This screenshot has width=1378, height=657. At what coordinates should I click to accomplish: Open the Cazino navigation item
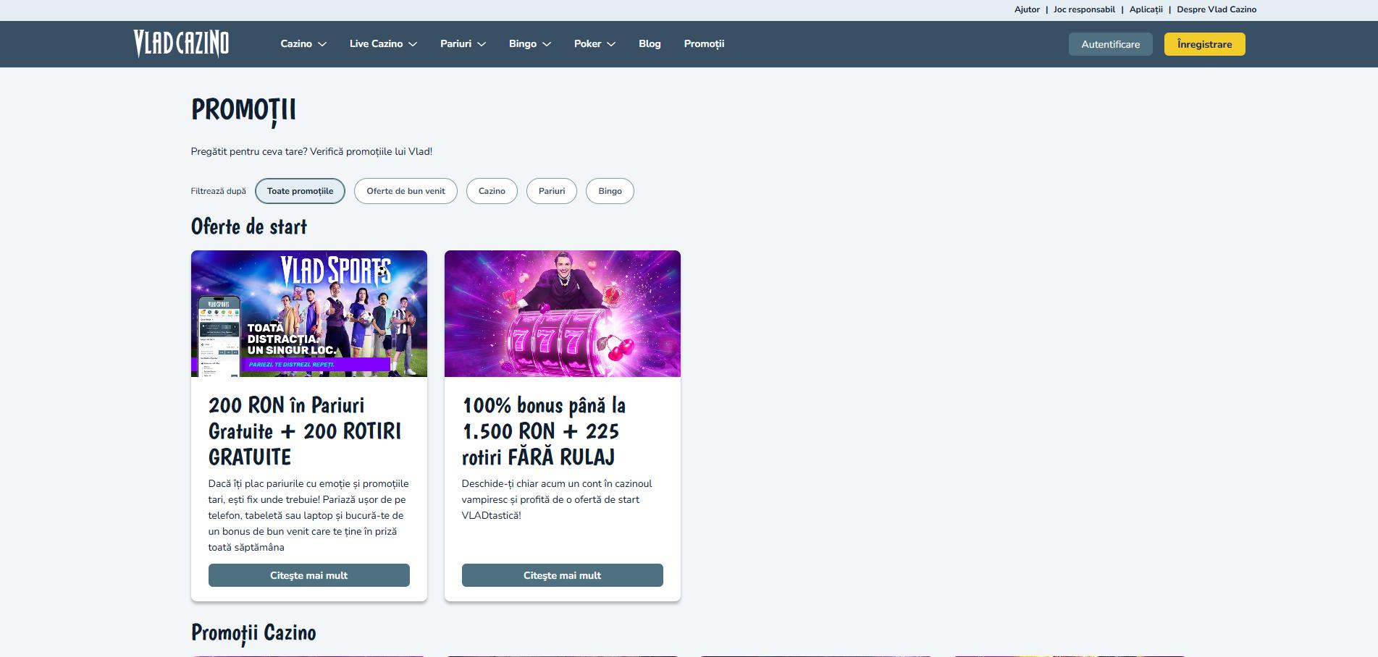[x=296, y=43]
